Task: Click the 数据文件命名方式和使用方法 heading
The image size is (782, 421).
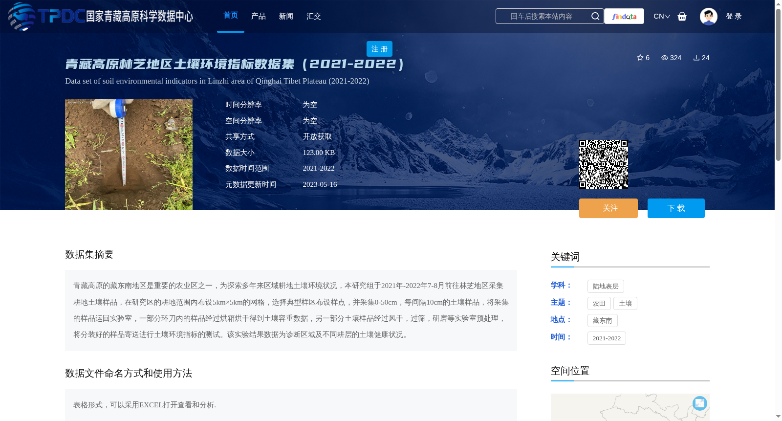Action: [x=129, y=373]
